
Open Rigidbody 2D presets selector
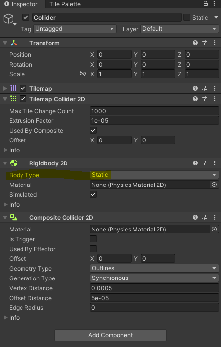pos(205,163)
